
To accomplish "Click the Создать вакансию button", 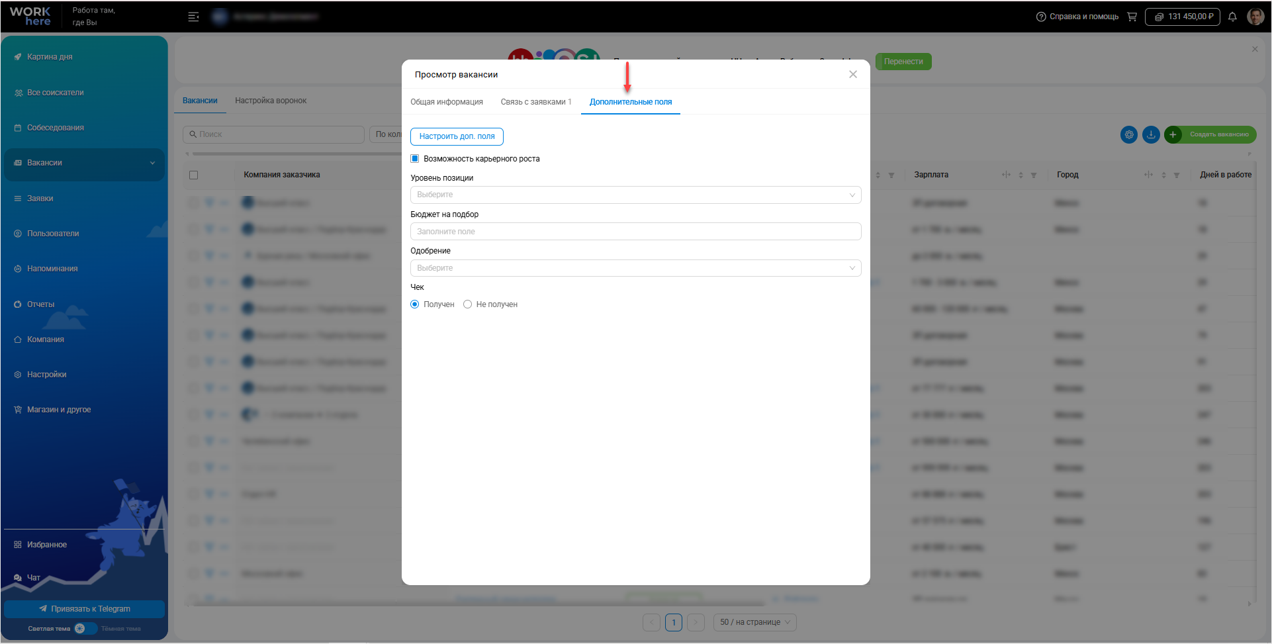I will tap(1210, 134).
